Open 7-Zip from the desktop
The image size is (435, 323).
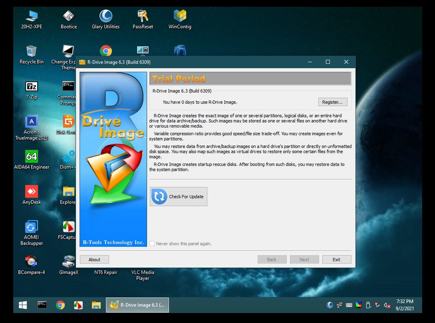point(32,90)
